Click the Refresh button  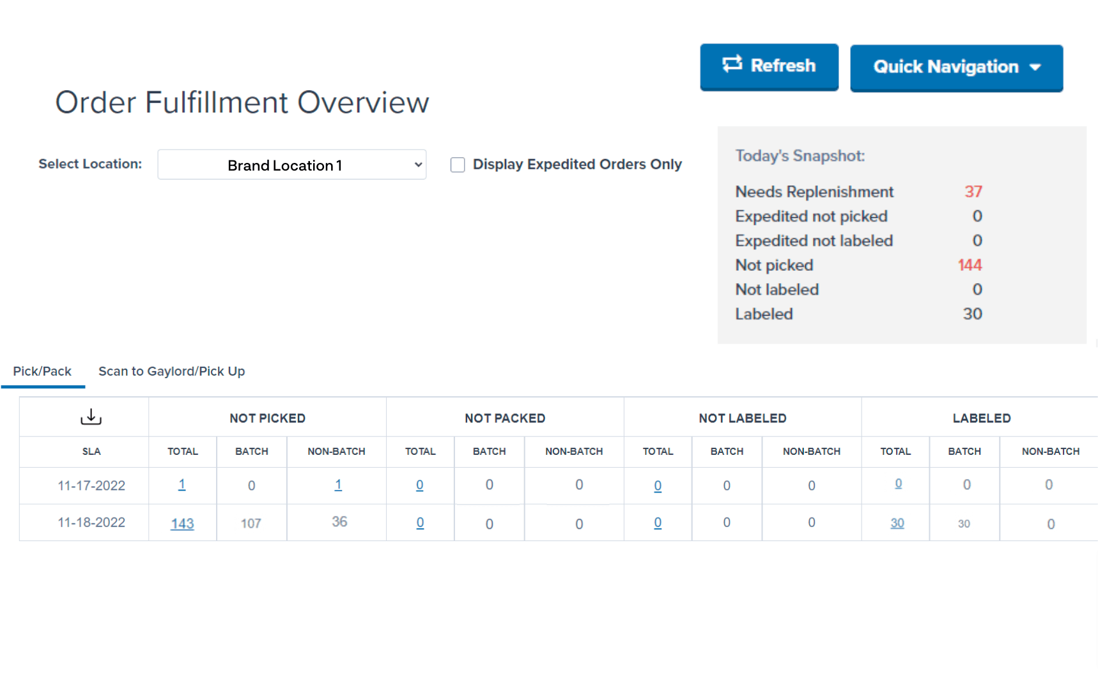click(x=769, y=66)
